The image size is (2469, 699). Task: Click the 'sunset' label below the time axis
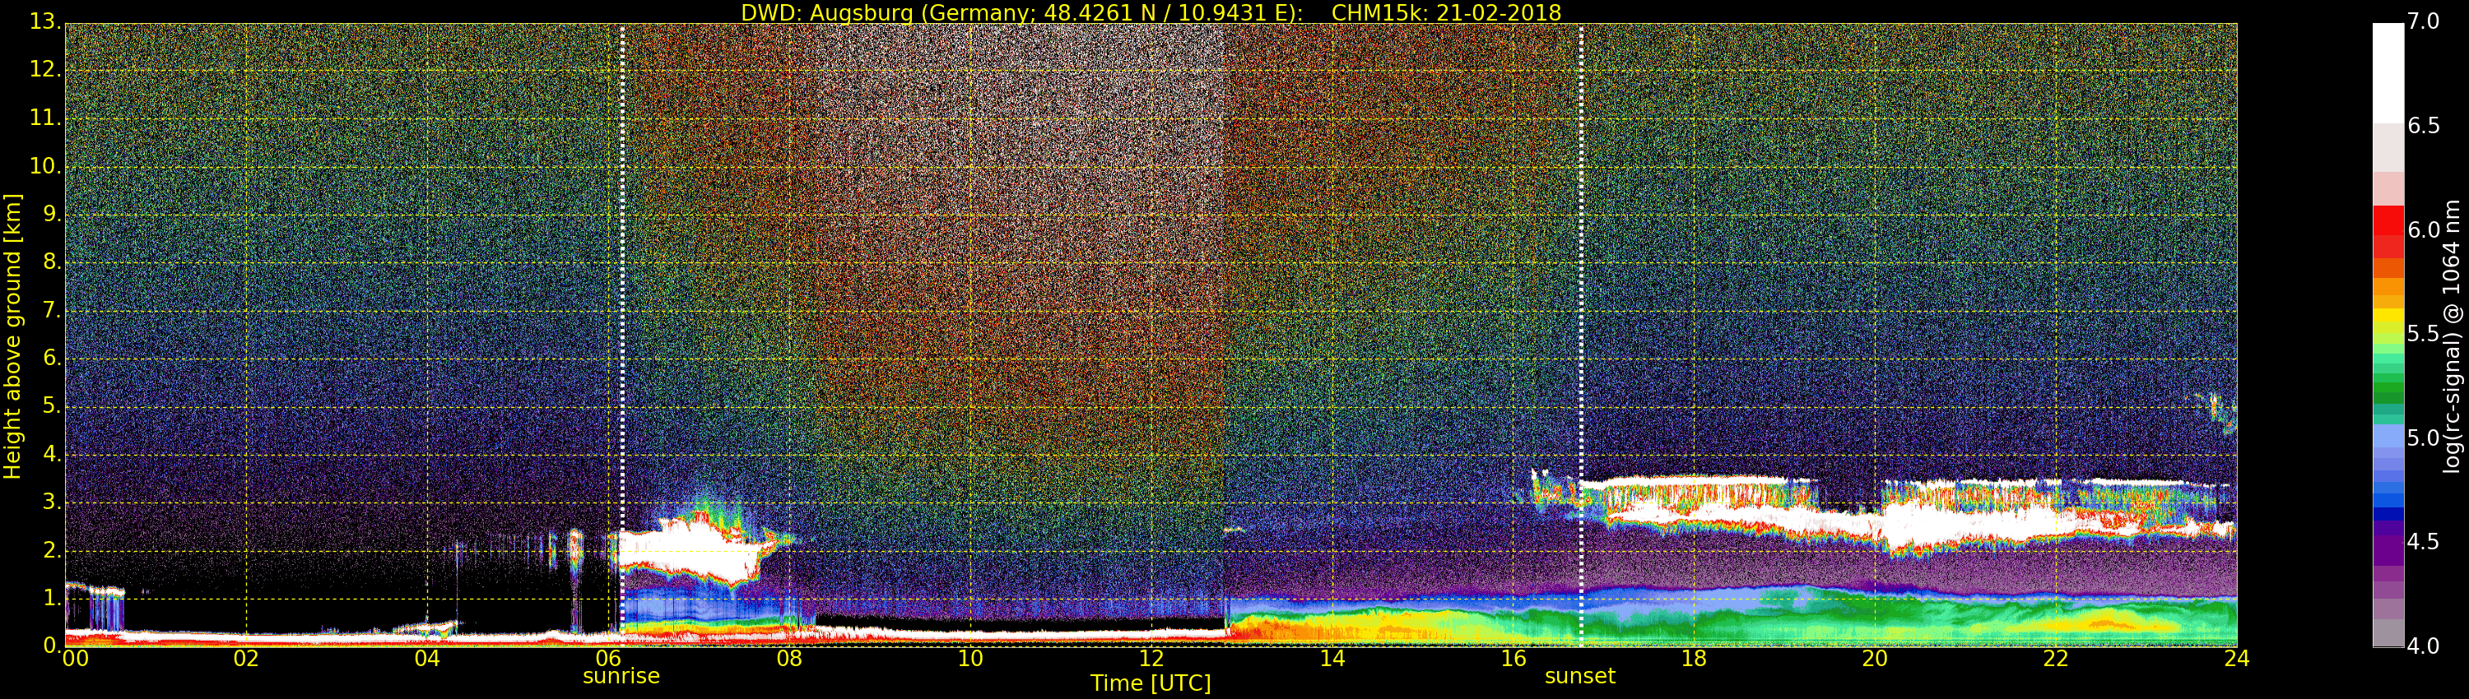coord(1579,676)
